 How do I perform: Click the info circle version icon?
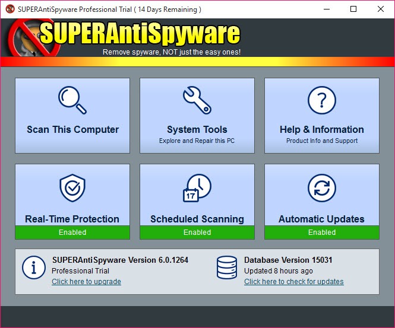point(34,268)
